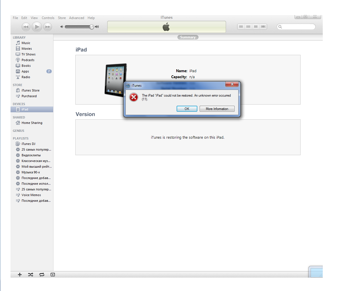This screenshot has height=291, width=364.
Task: Adjust the volume slider knob
Action: 92,27
